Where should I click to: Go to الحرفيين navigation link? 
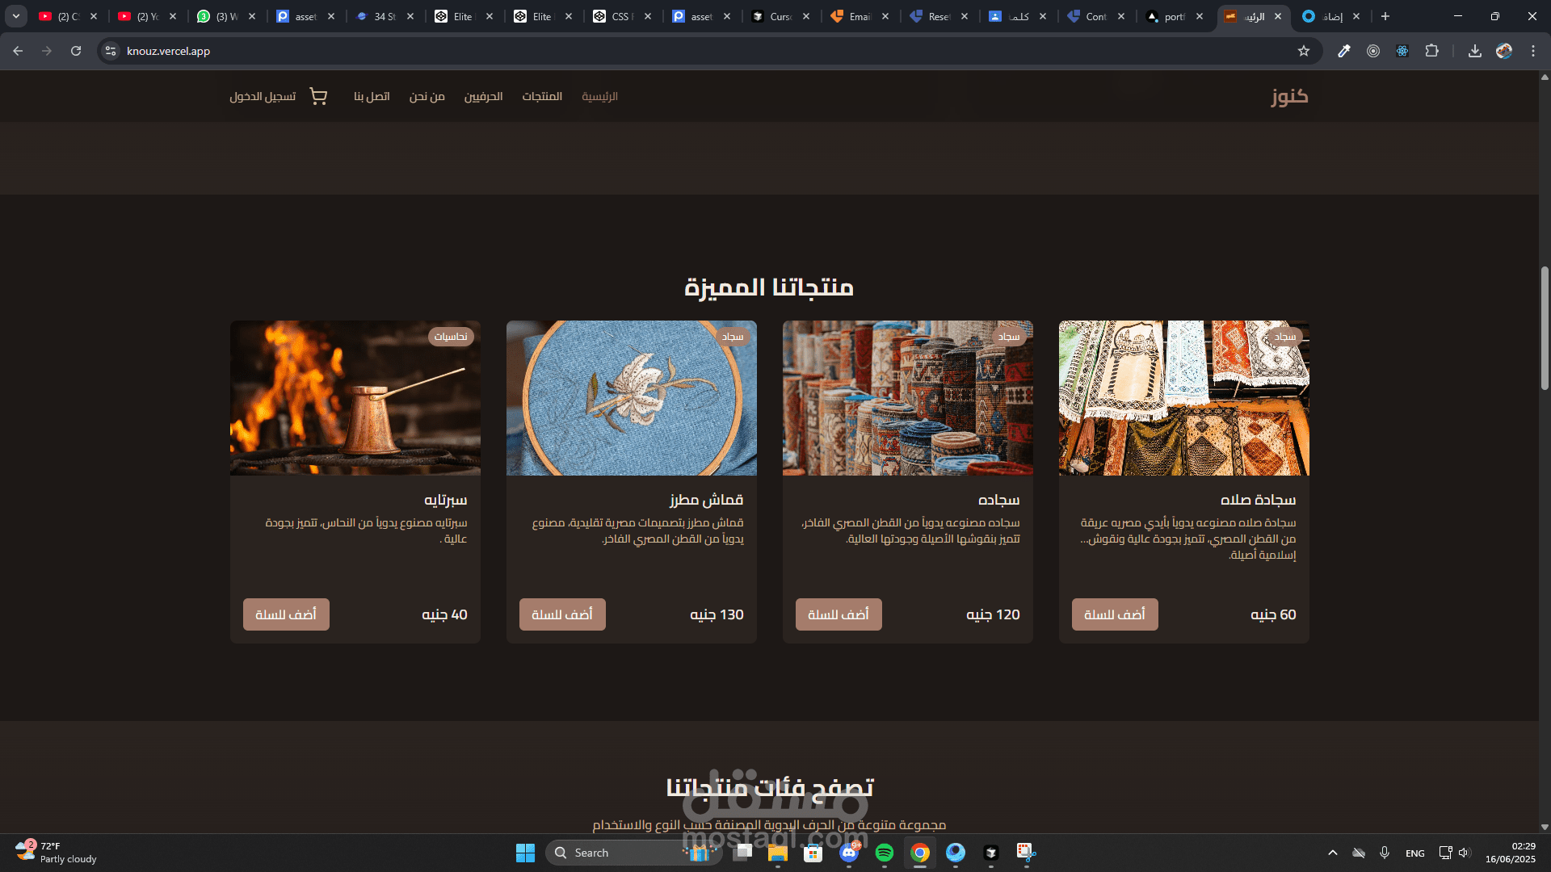tap(483, 96)
